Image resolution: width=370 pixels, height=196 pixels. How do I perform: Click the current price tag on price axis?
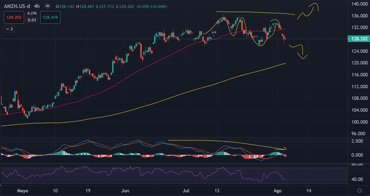pyautogui.click(x=359, y=39)
